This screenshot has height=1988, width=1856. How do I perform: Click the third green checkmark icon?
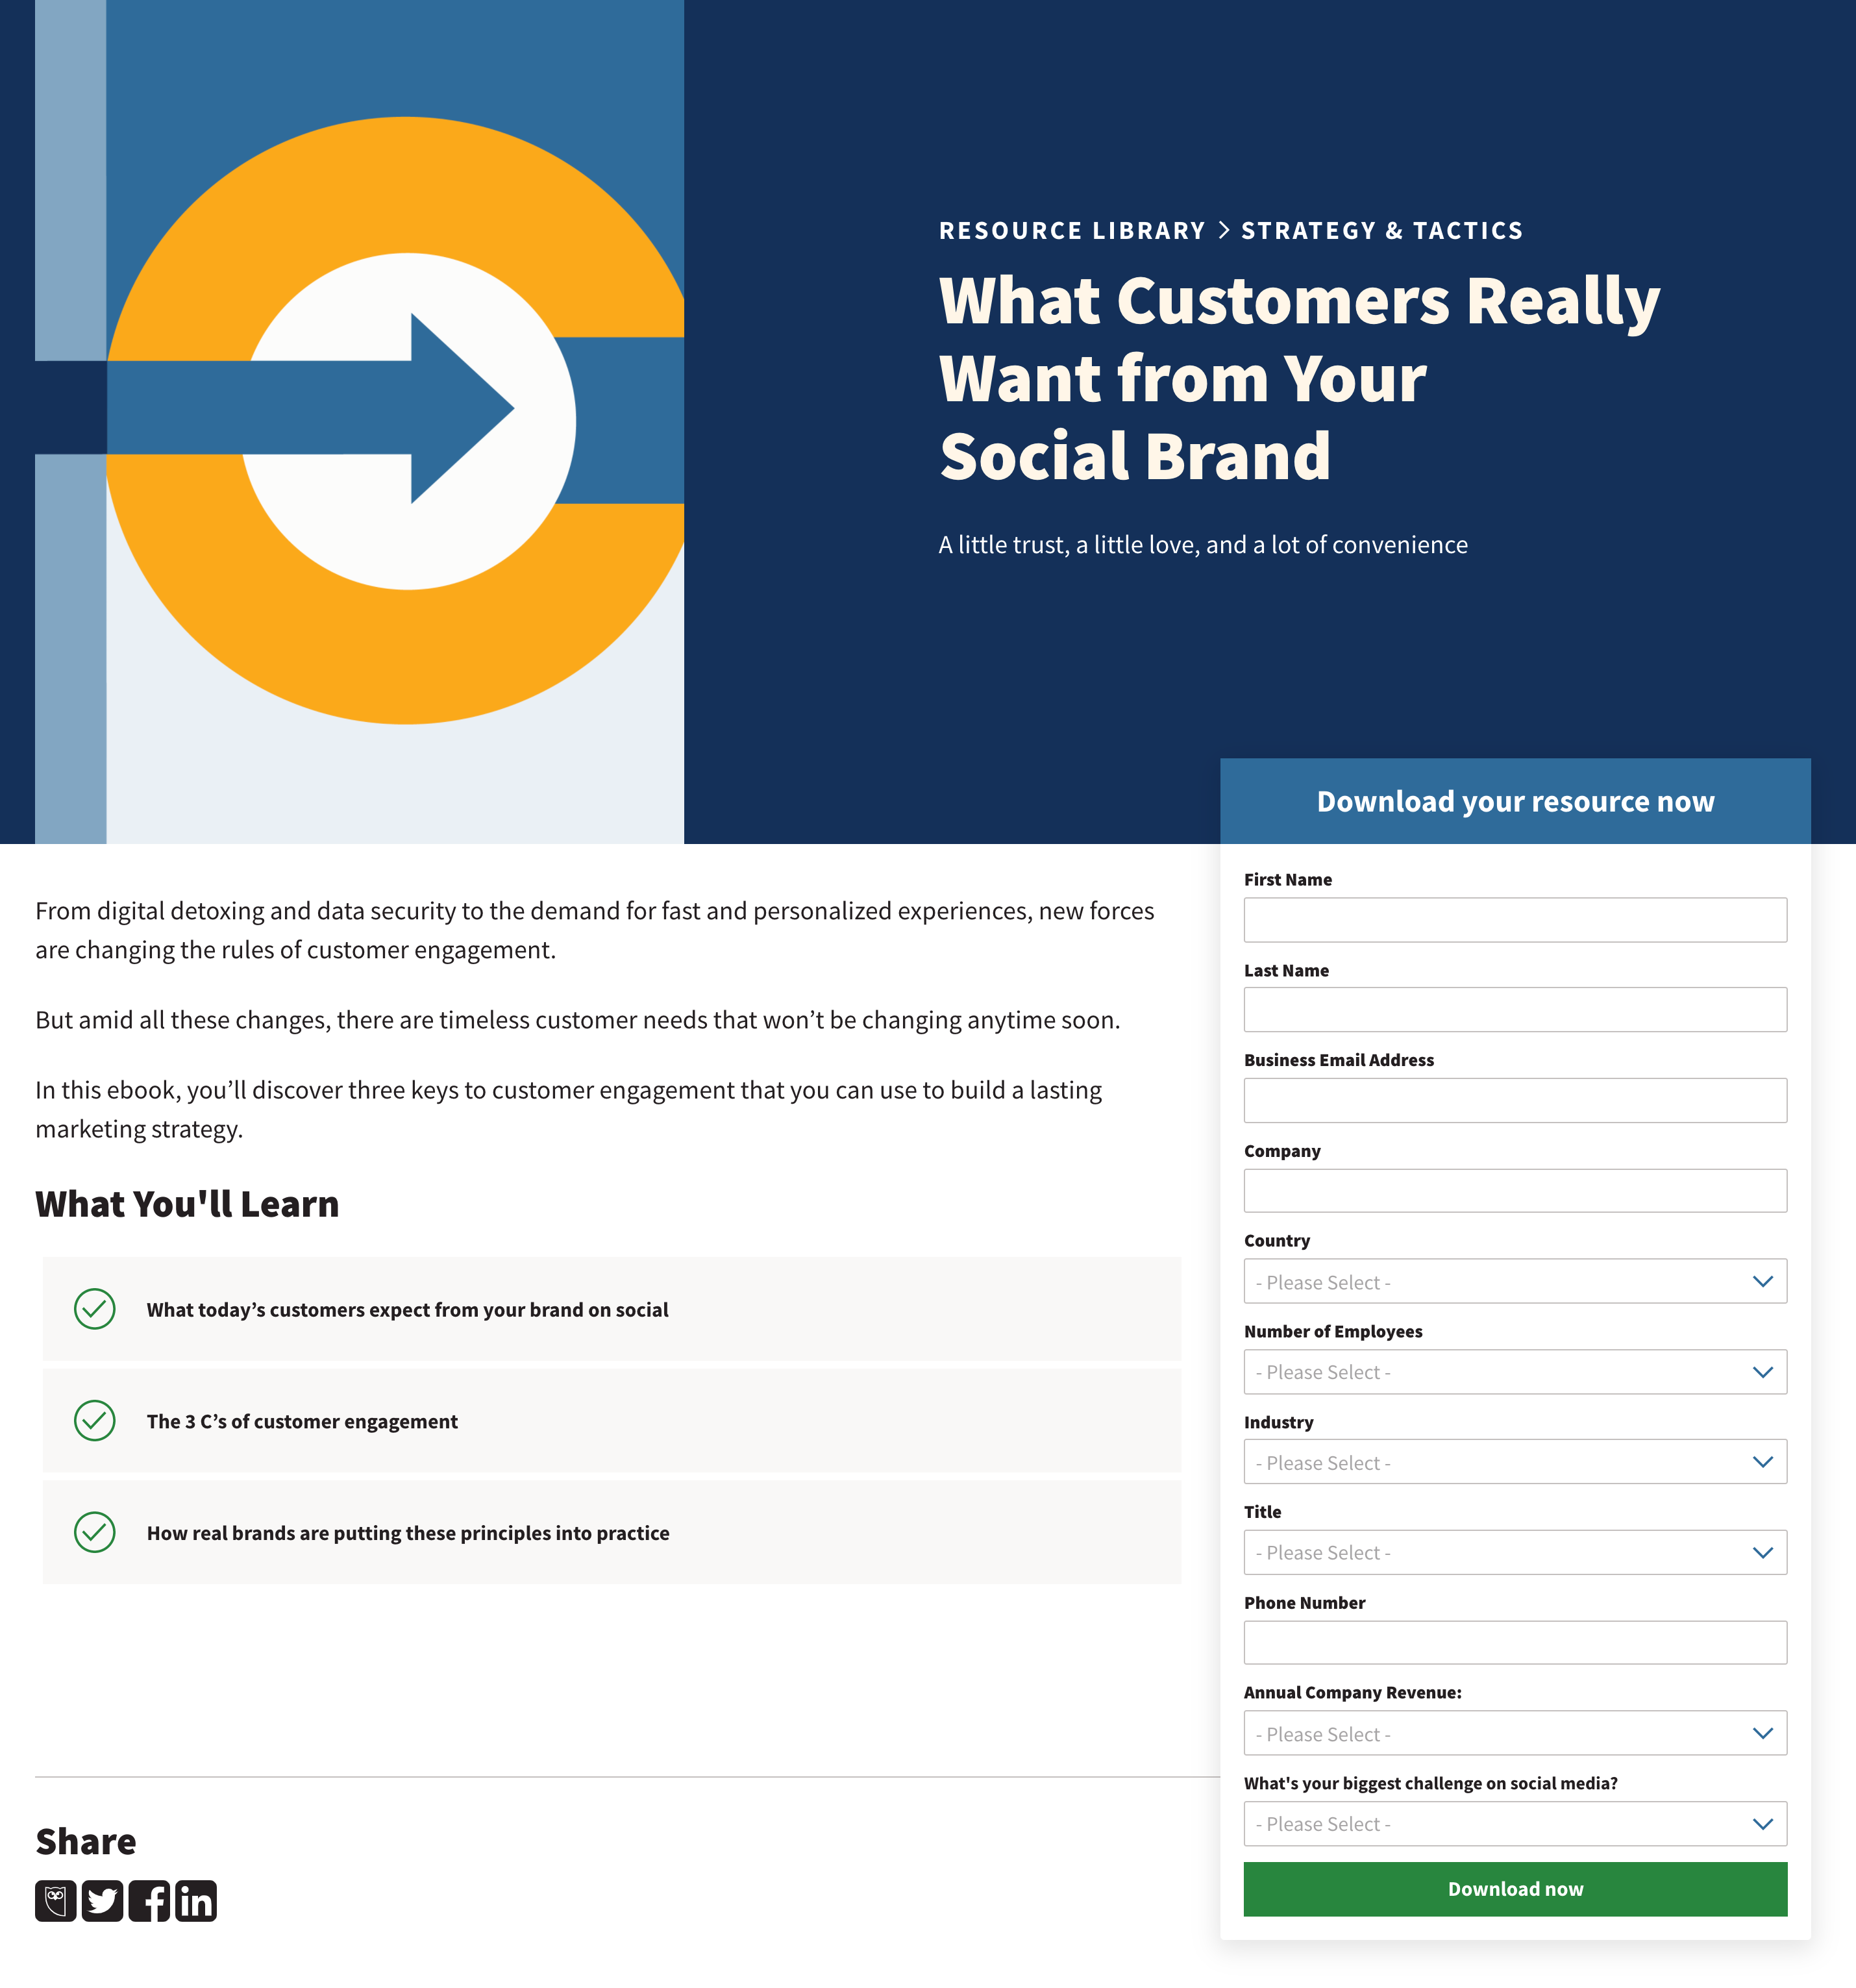point(94,1533)
